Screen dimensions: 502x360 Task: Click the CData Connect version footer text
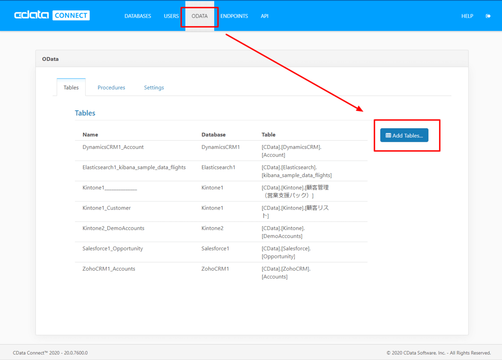pos(50,353)
